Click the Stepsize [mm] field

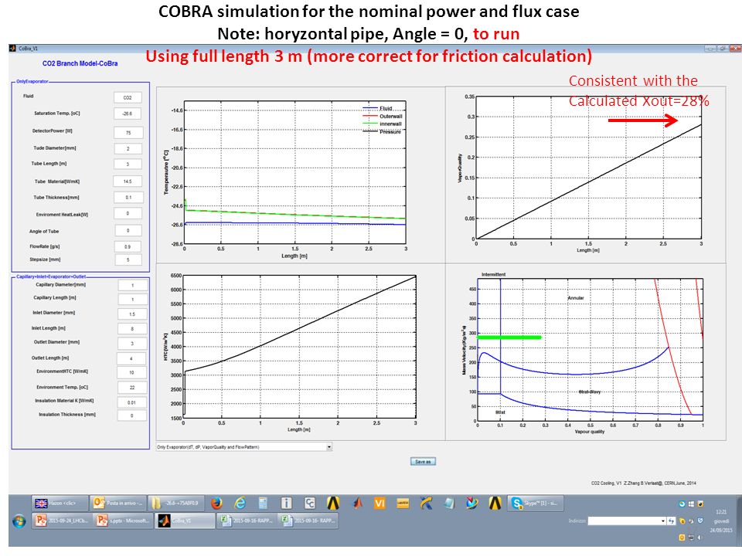tap(128, 260)
